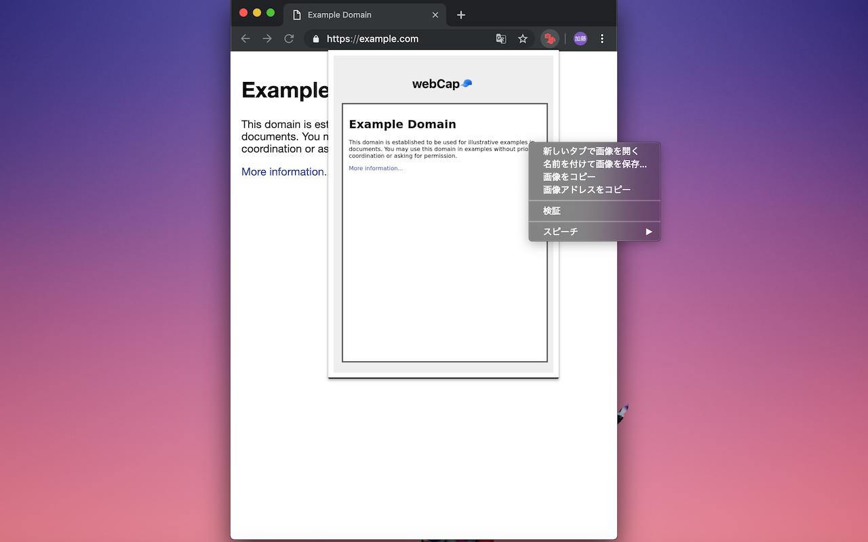The image size is (868, 542).
Task: Close the Example Domain tab
Action: (435, 15)
